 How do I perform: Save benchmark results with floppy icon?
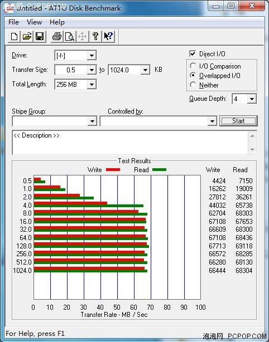click(40, 36)
